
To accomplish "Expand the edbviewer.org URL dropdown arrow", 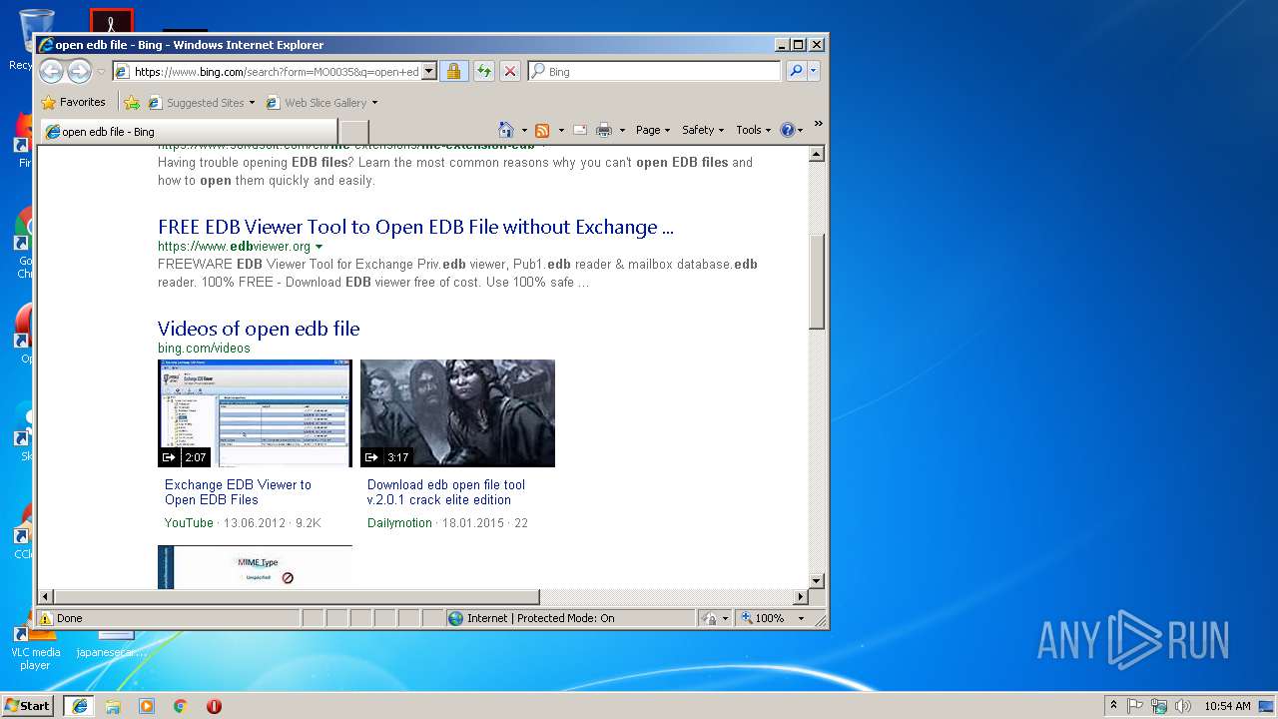I will 319,247.
